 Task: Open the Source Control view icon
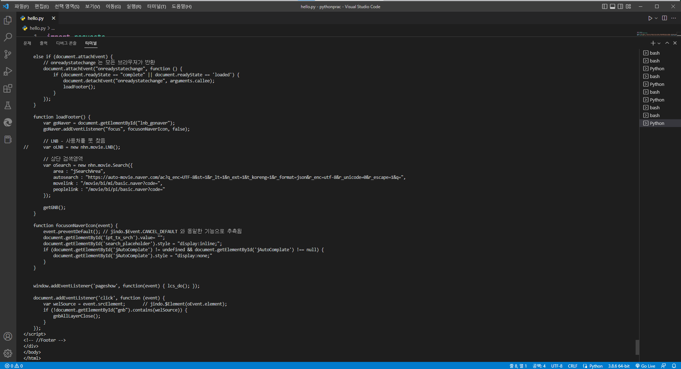point(8,54)
